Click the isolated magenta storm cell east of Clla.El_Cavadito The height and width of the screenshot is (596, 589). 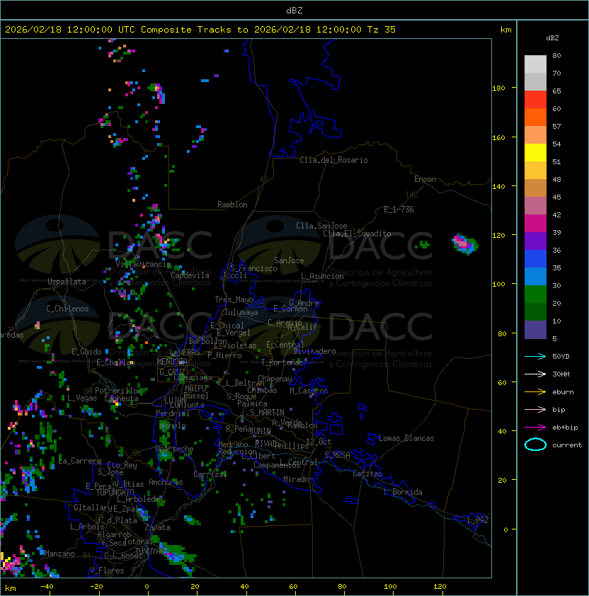pos(464,243)
